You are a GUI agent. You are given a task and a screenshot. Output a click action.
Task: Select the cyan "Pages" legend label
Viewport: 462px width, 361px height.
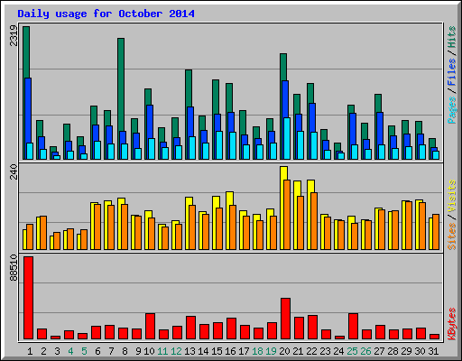point(452,110)
